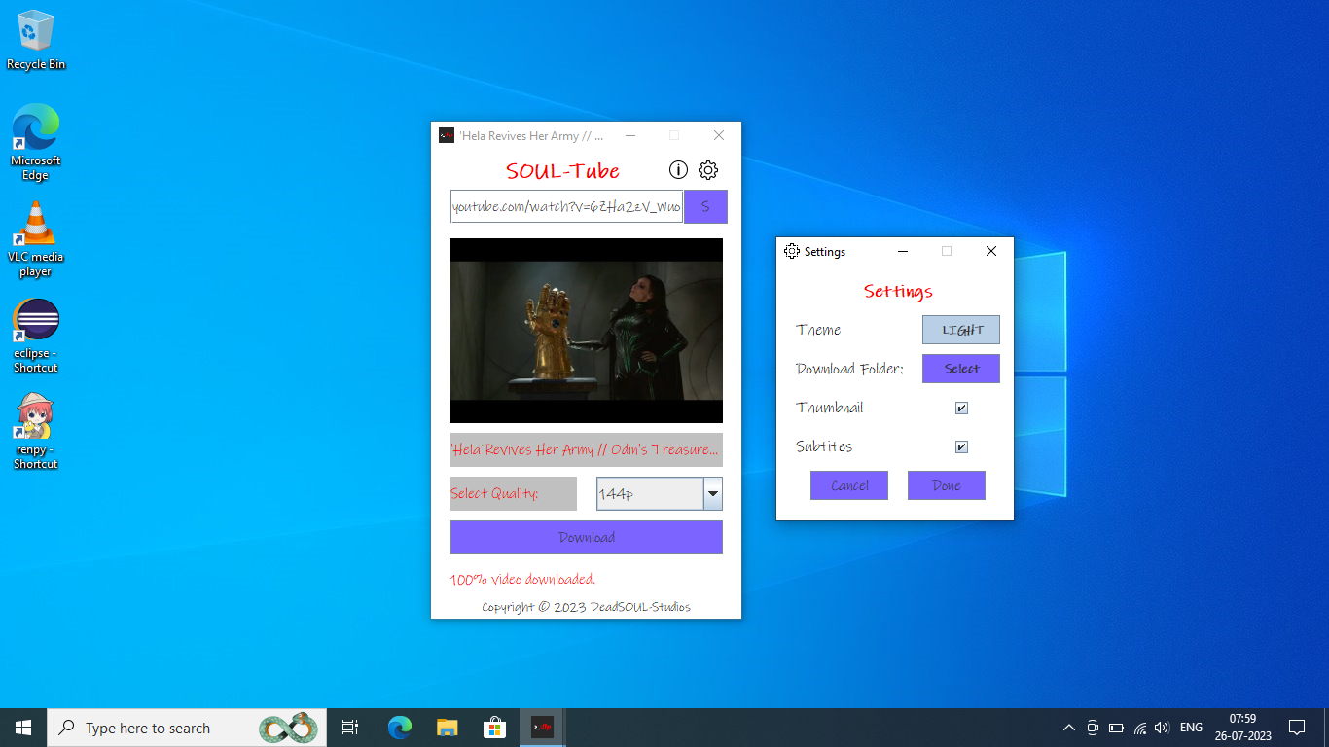This screenshot has height=747, width=1329.
Task: Show hidden system tray icons
Action: click(1068, 728)
